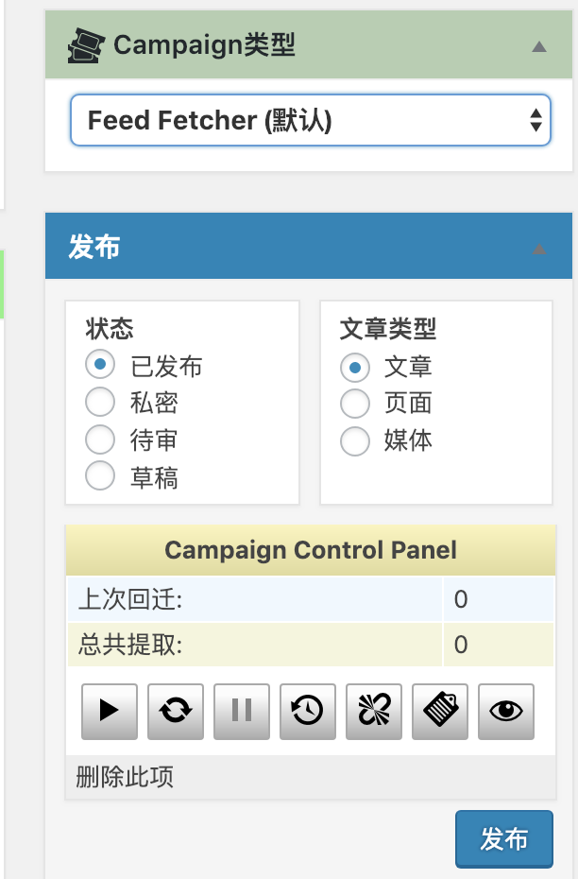
Task: Click the 删除此项 delete link
Action: click(x=125, y=777)
